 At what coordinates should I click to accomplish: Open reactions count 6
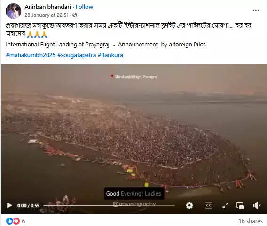click(24, 221)
